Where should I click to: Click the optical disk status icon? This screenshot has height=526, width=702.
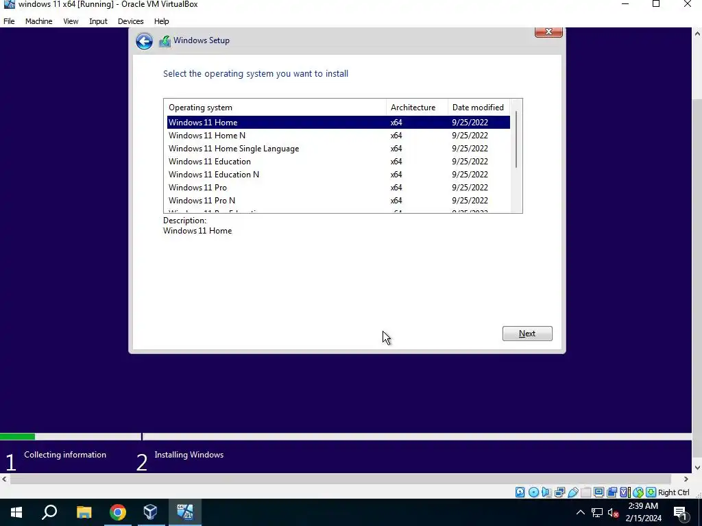(x=533, y=492)
